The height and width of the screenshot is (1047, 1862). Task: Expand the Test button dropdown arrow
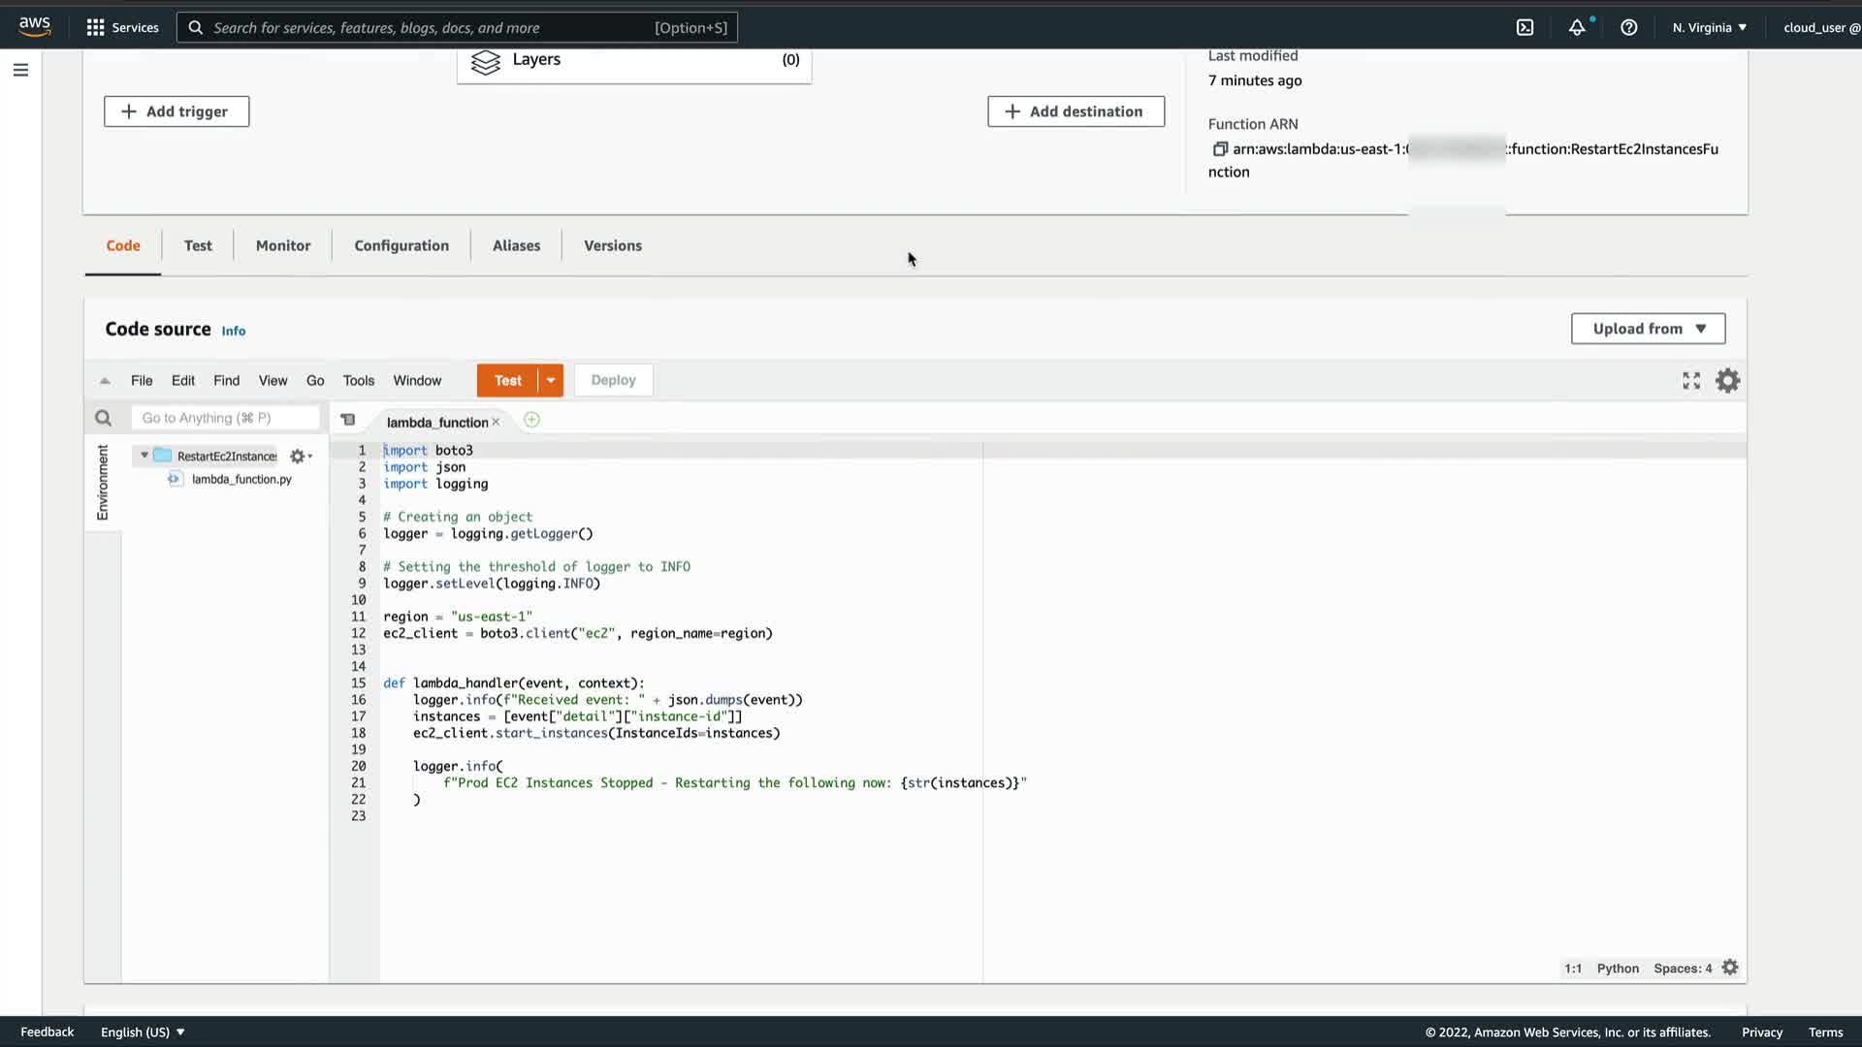(x=551, y=381)
